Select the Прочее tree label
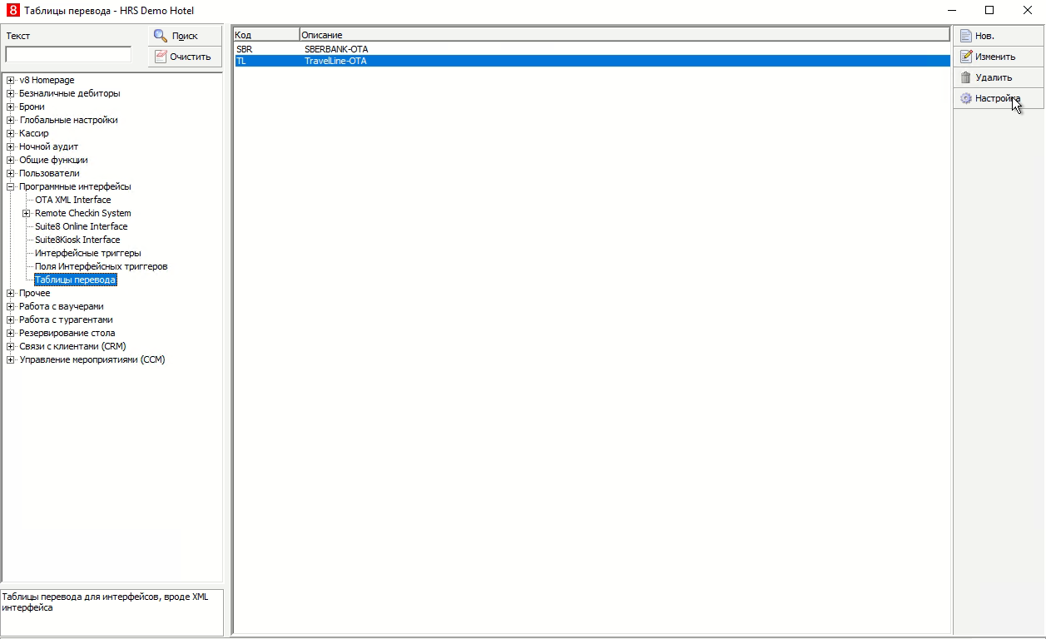The width and height of the screenshot is (1046, 639). [x=35, y=293]
